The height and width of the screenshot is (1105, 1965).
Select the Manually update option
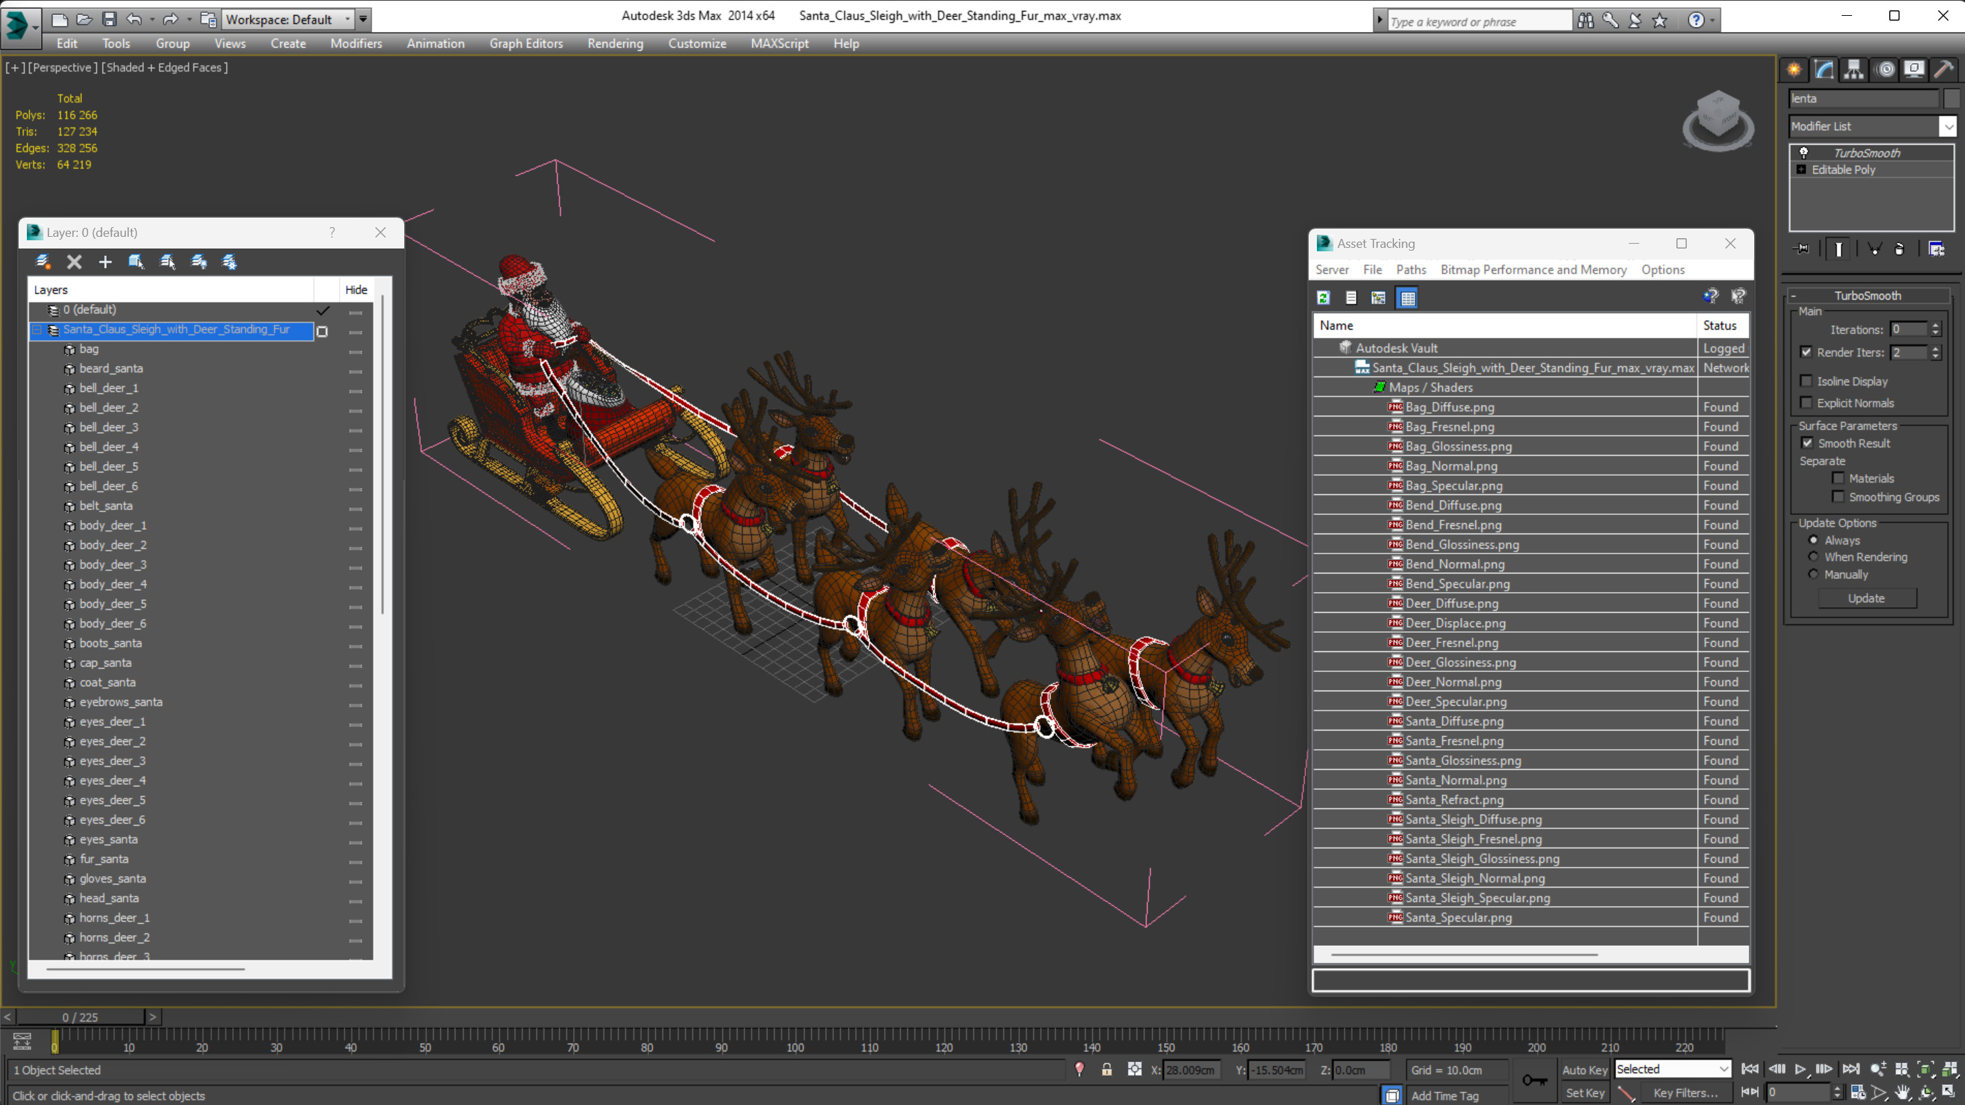1813,574
